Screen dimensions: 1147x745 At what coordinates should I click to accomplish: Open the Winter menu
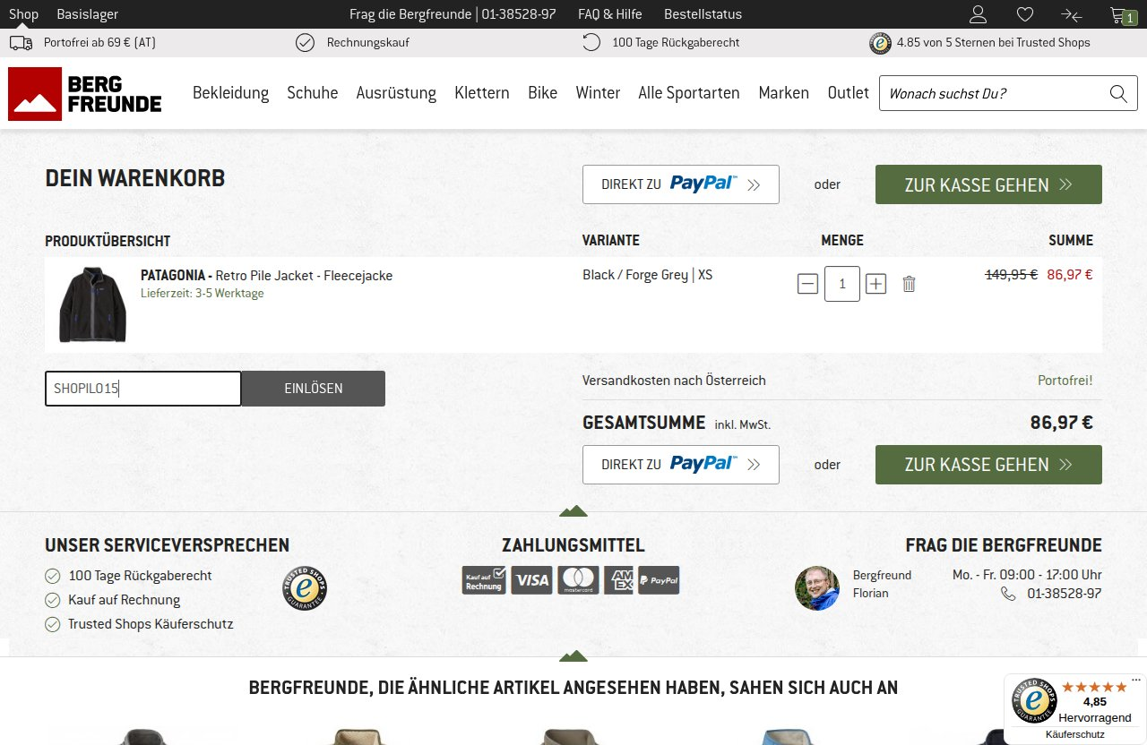[x=598, y=93]
